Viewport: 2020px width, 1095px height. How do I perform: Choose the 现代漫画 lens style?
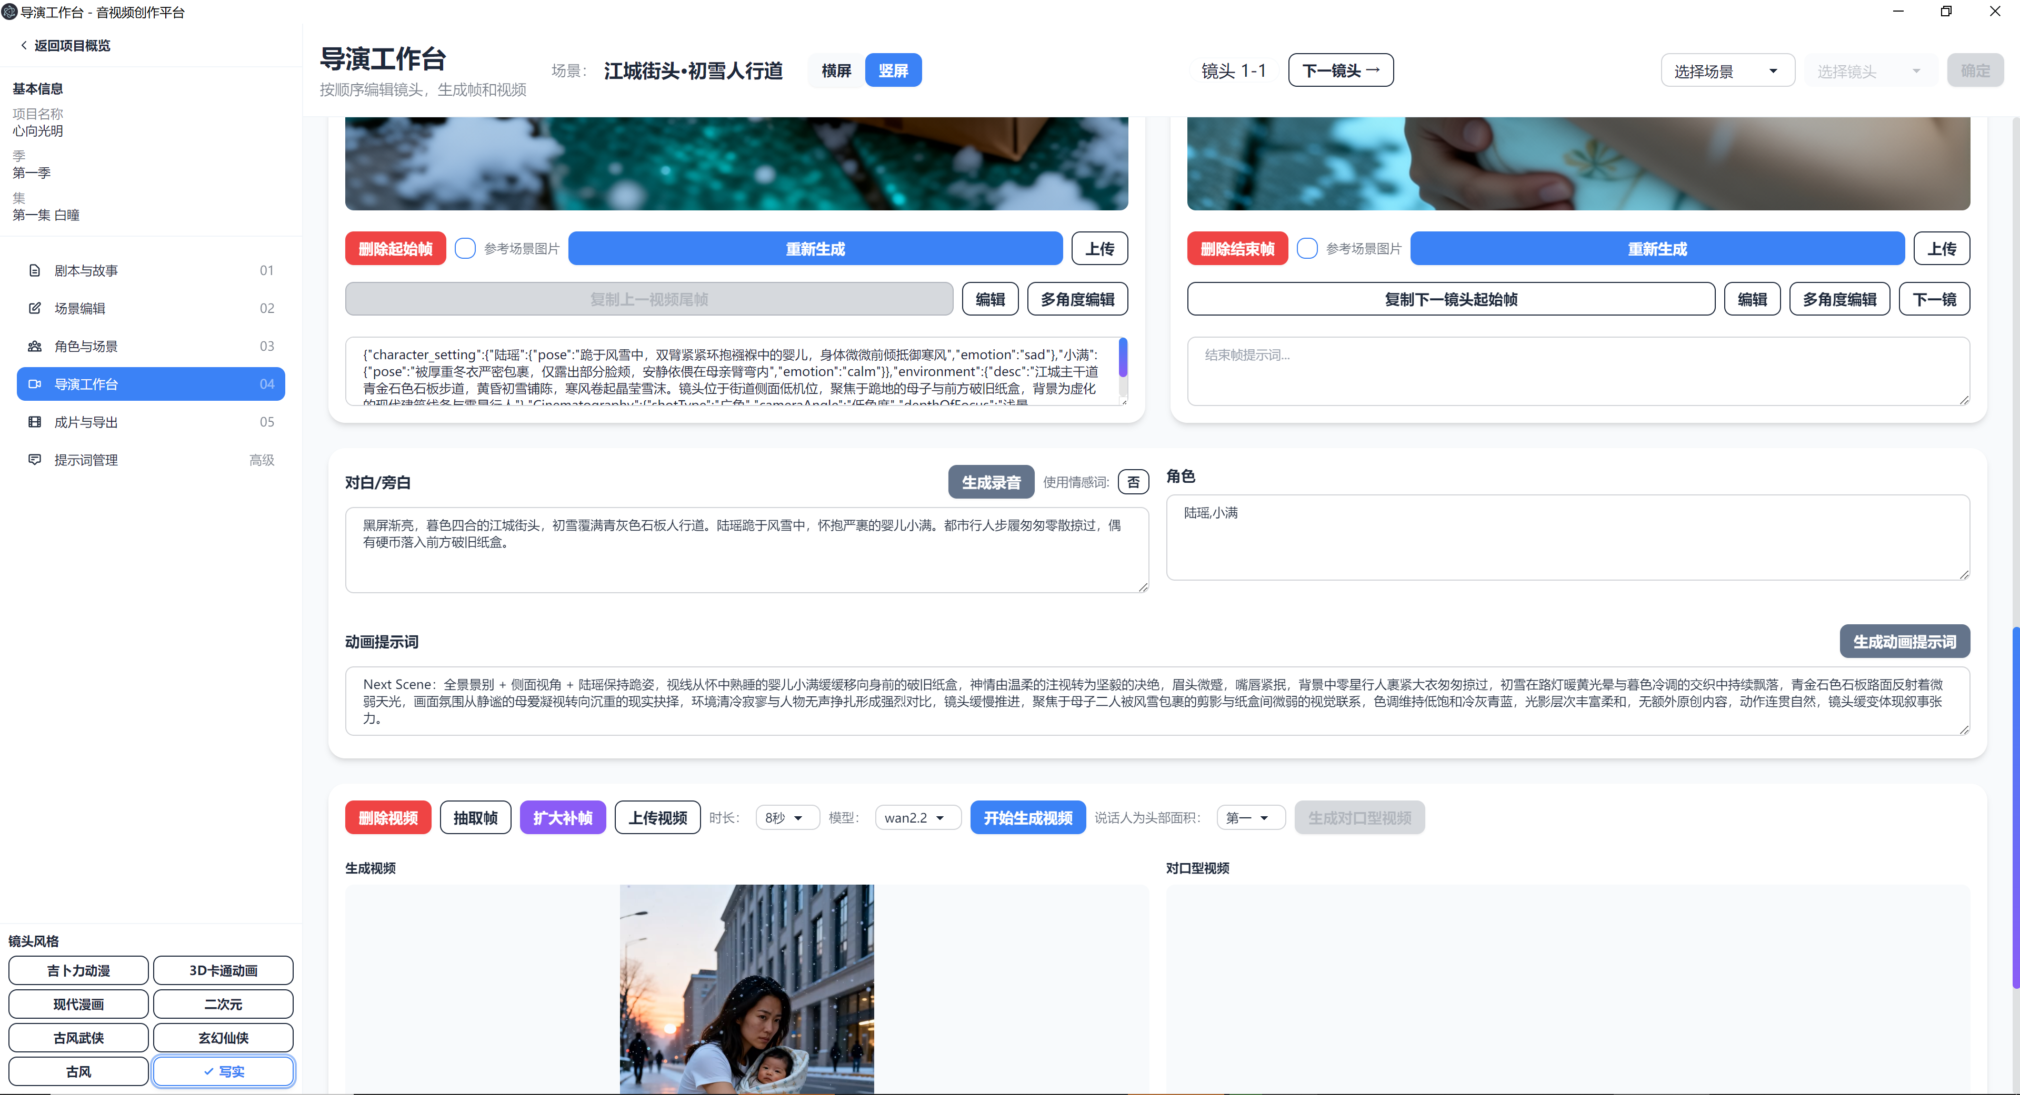point(78,1004)
